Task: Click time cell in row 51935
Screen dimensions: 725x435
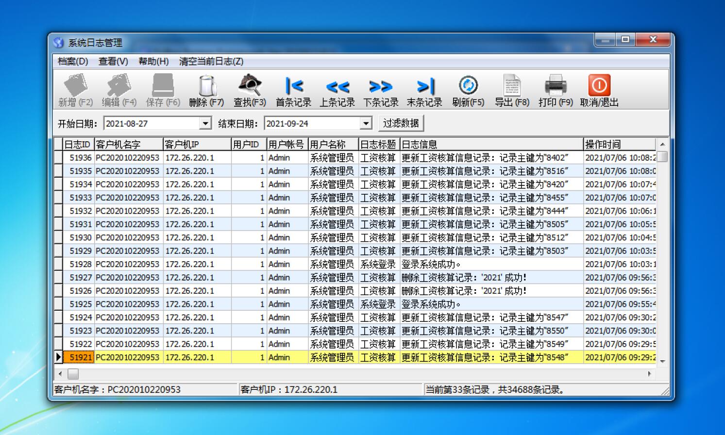Action: pos(620,171)
